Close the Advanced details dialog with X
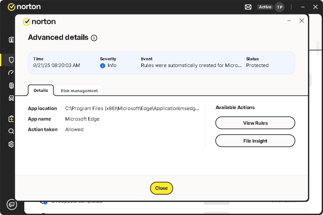Screen dimensions: 323x215 point(302,21)
